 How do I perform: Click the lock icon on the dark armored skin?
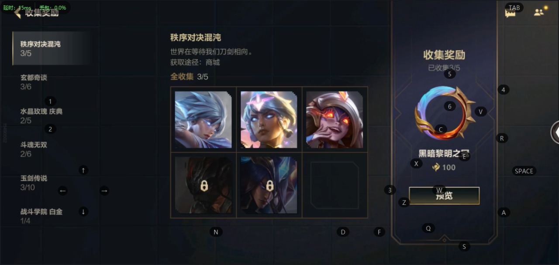coord(204,186)
